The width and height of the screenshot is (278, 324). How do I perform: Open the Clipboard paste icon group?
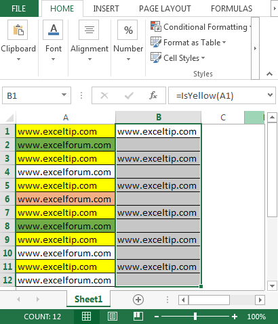(x=18, y=30)
